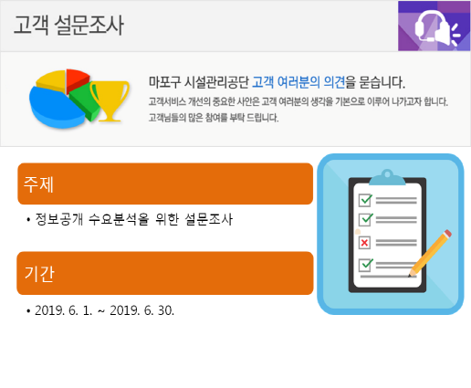
Task: Click the red X checkbox on clipboard
Action: pos(364,243)
